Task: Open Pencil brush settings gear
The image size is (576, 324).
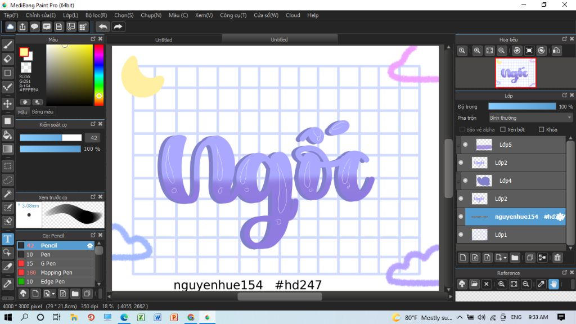Action: point(90,245)
